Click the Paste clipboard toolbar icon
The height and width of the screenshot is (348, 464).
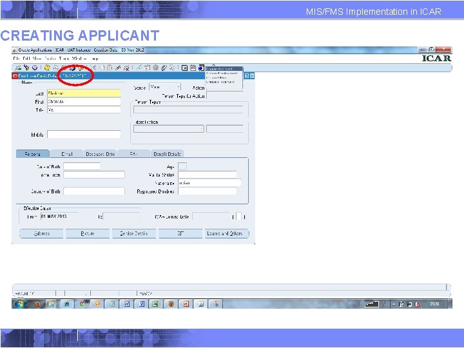coord(110,68)
